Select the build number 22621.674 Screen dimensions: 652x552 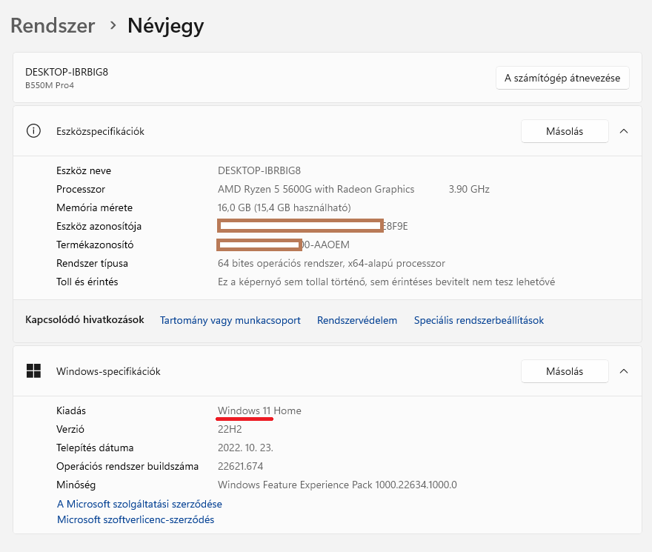coord(240,466)
